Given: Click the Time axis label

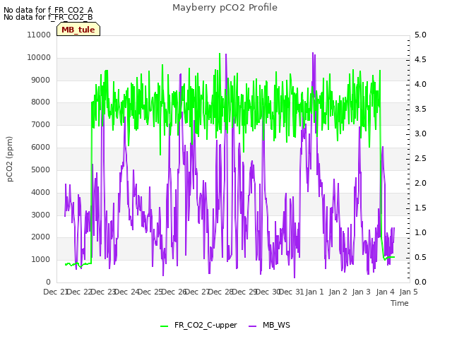Looking at the screenshot, I should pos(400,303).
